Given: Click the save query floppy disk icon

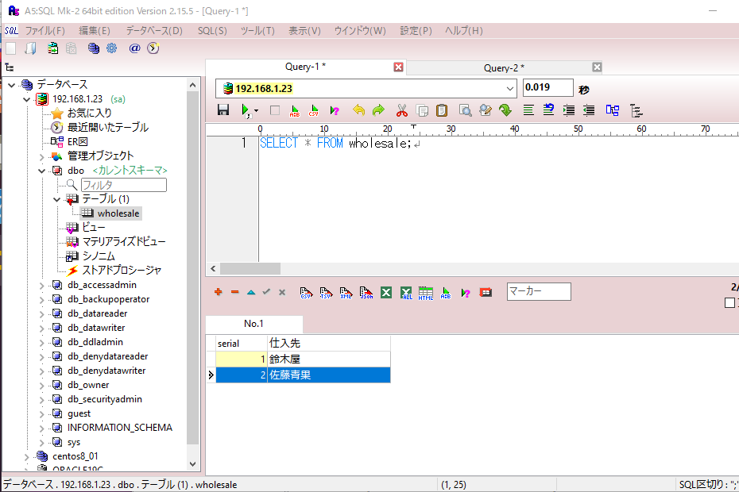Looking at the screenshot, I should pyautogui.click(x=223, y=110).
